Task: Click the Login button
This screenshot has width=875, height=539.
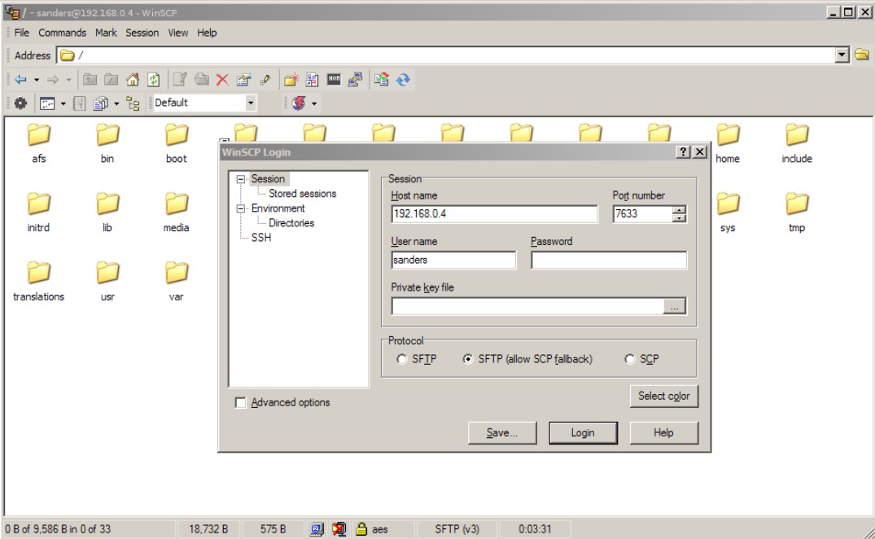Action: (x=583, y=433)
